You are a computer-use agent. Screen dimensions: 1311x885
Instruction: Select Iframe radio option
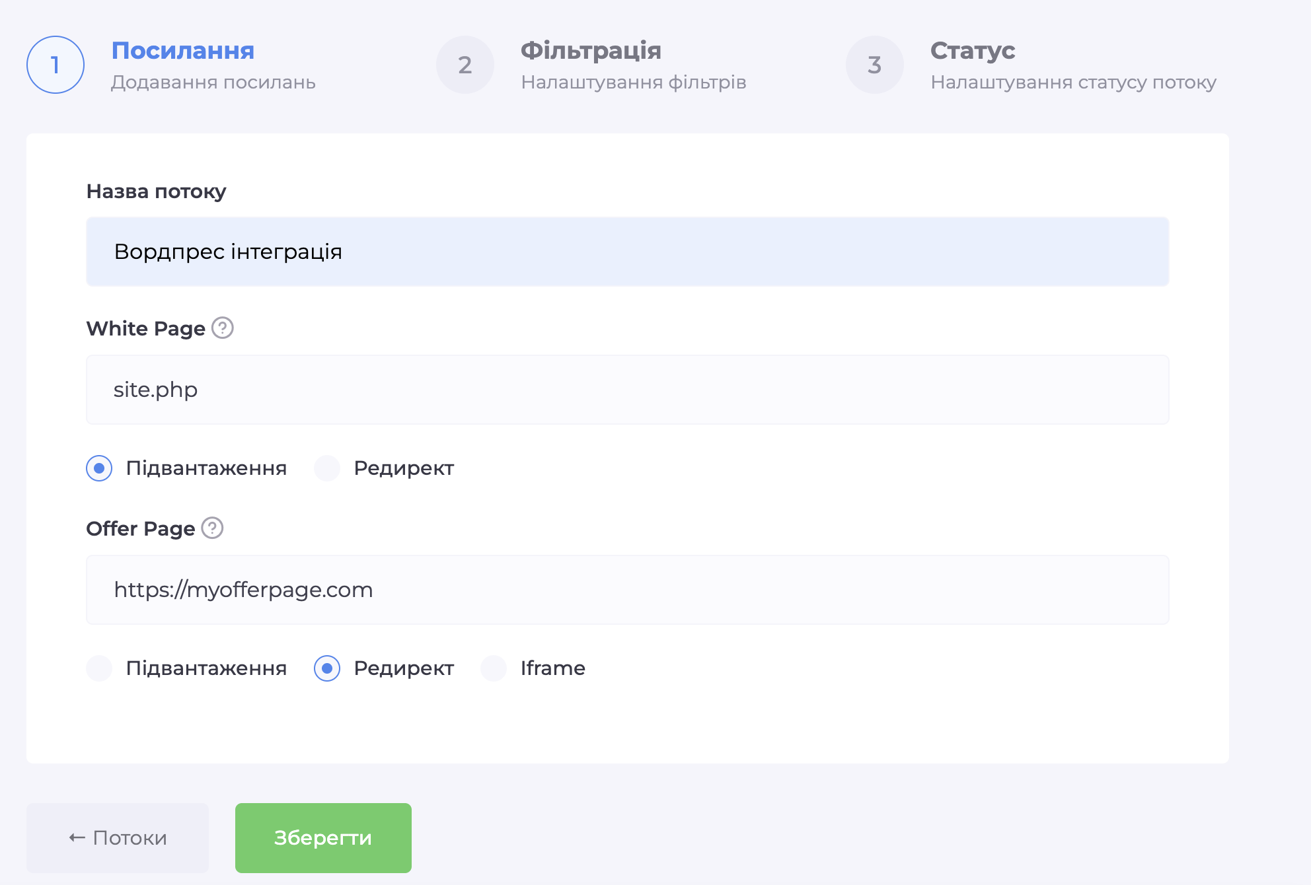494,668
